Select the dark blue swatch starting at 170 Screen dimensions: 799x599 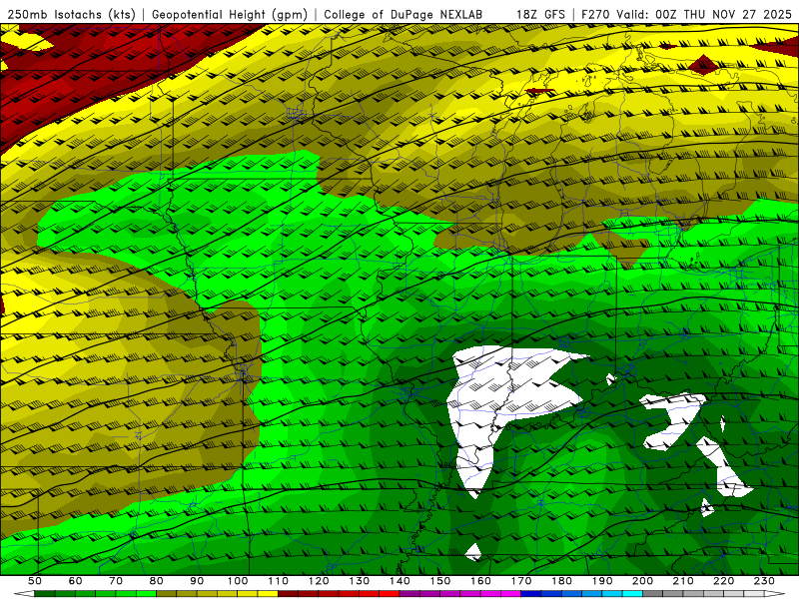pos(531,593)
